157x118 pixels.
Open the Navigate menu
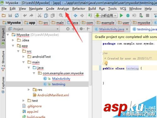point(36,8)
